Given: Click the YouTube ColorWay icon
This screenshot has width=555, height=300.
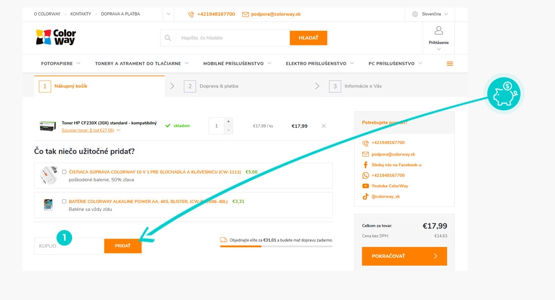Looking at the screenshot, I should click(x=365, y=186).
